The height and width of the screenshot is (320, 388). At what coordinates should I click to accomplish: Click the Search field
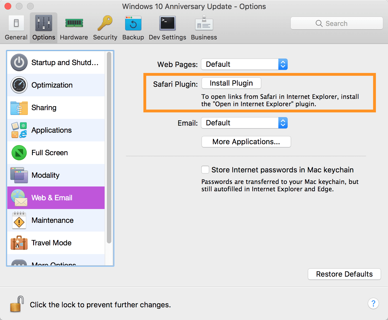click(337, 23)
